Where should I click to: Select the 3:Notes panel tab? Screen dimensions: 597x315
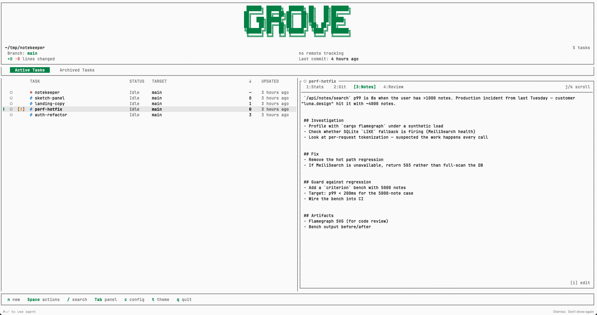tap(365, 87)
